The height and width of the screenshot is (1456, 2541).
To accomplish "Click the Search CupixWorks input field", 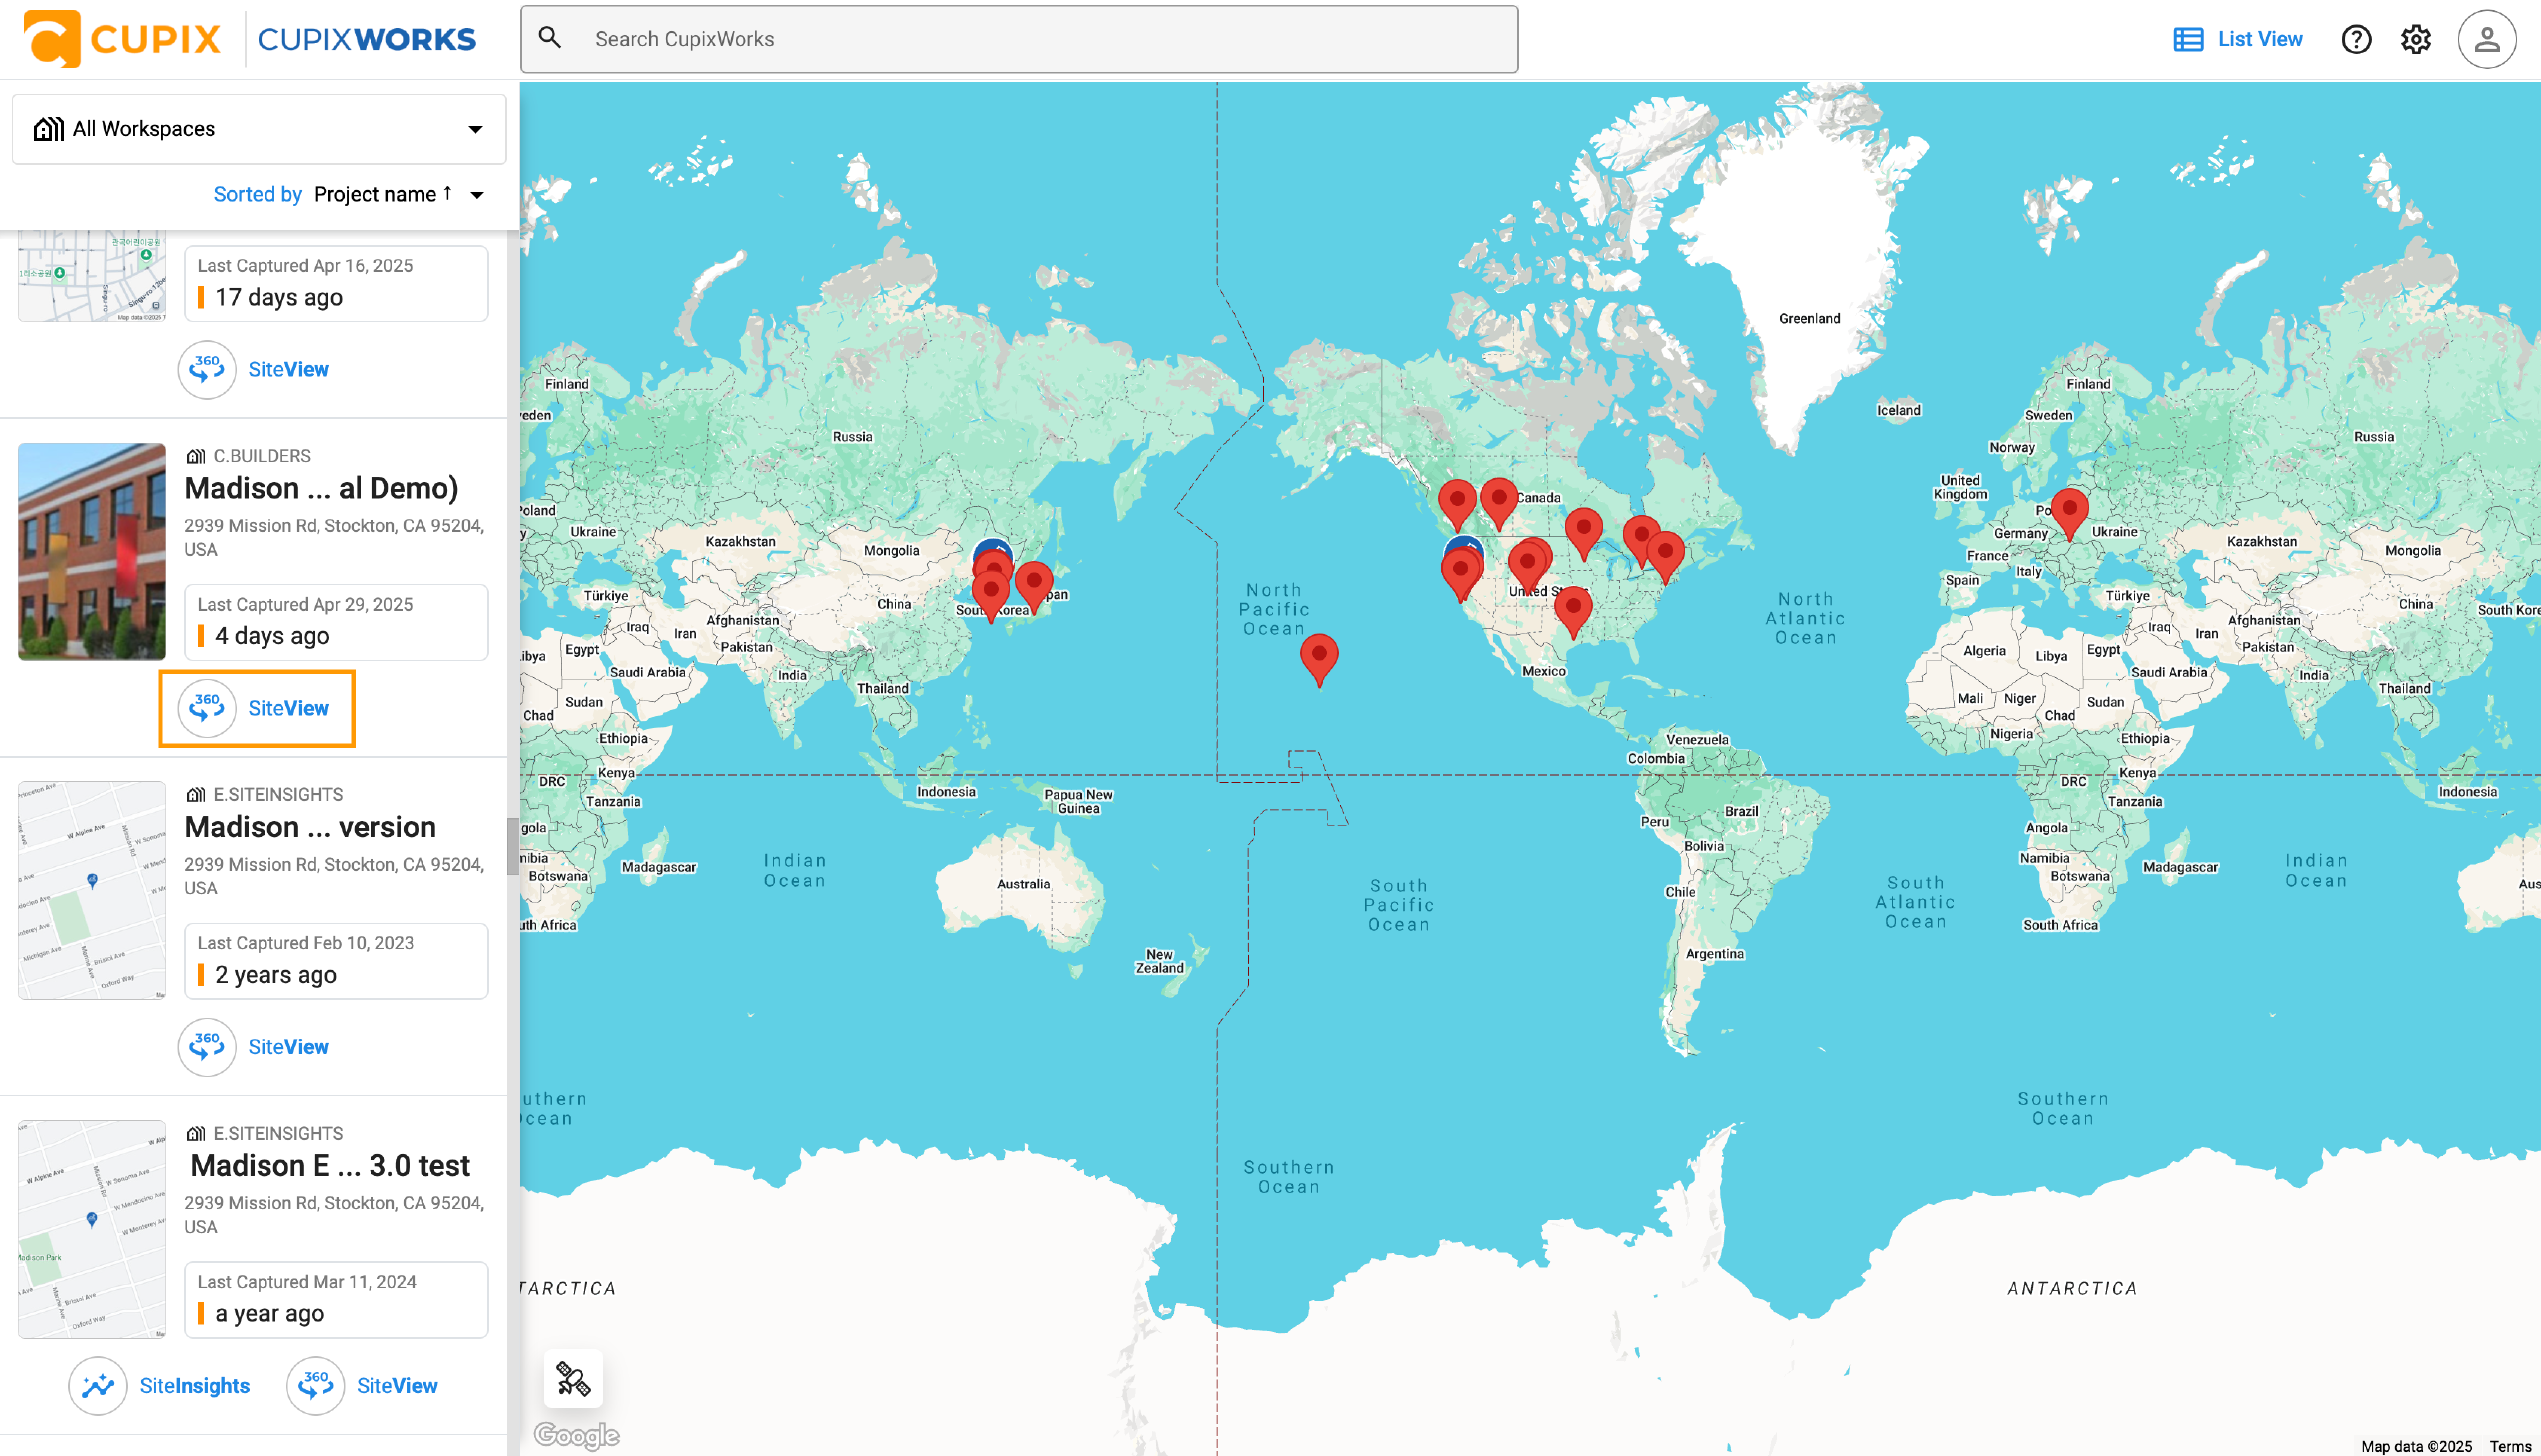I will click(x=1018, y=39).
